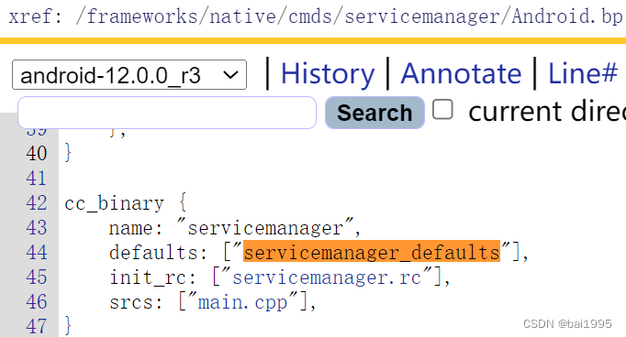Click the defaults: text on line 44
This screenshot has width=626, height=337.
(x=159, y=252)
